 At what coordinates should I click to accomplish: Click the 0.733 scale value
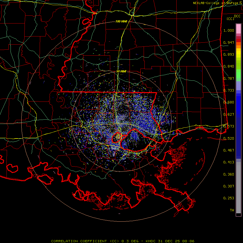(x=229, y=90)
